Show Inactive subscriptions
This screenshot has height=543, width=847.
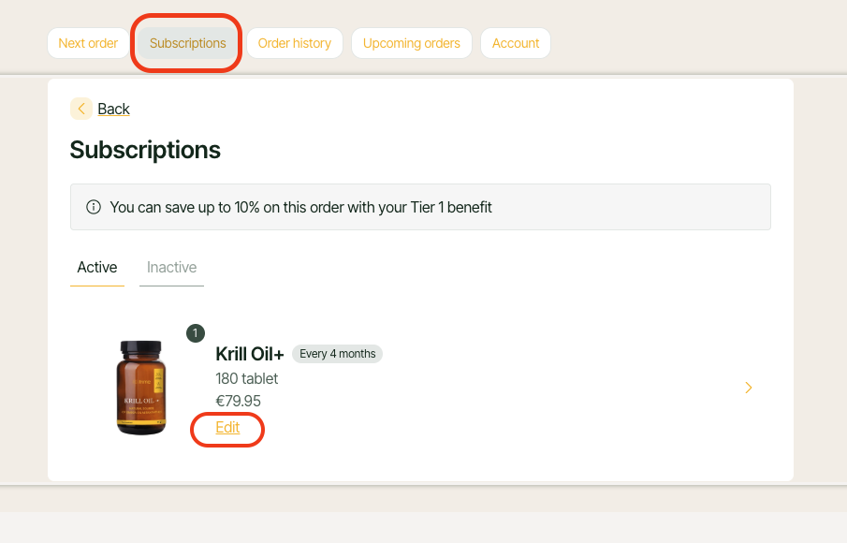[x=172, y=268]
